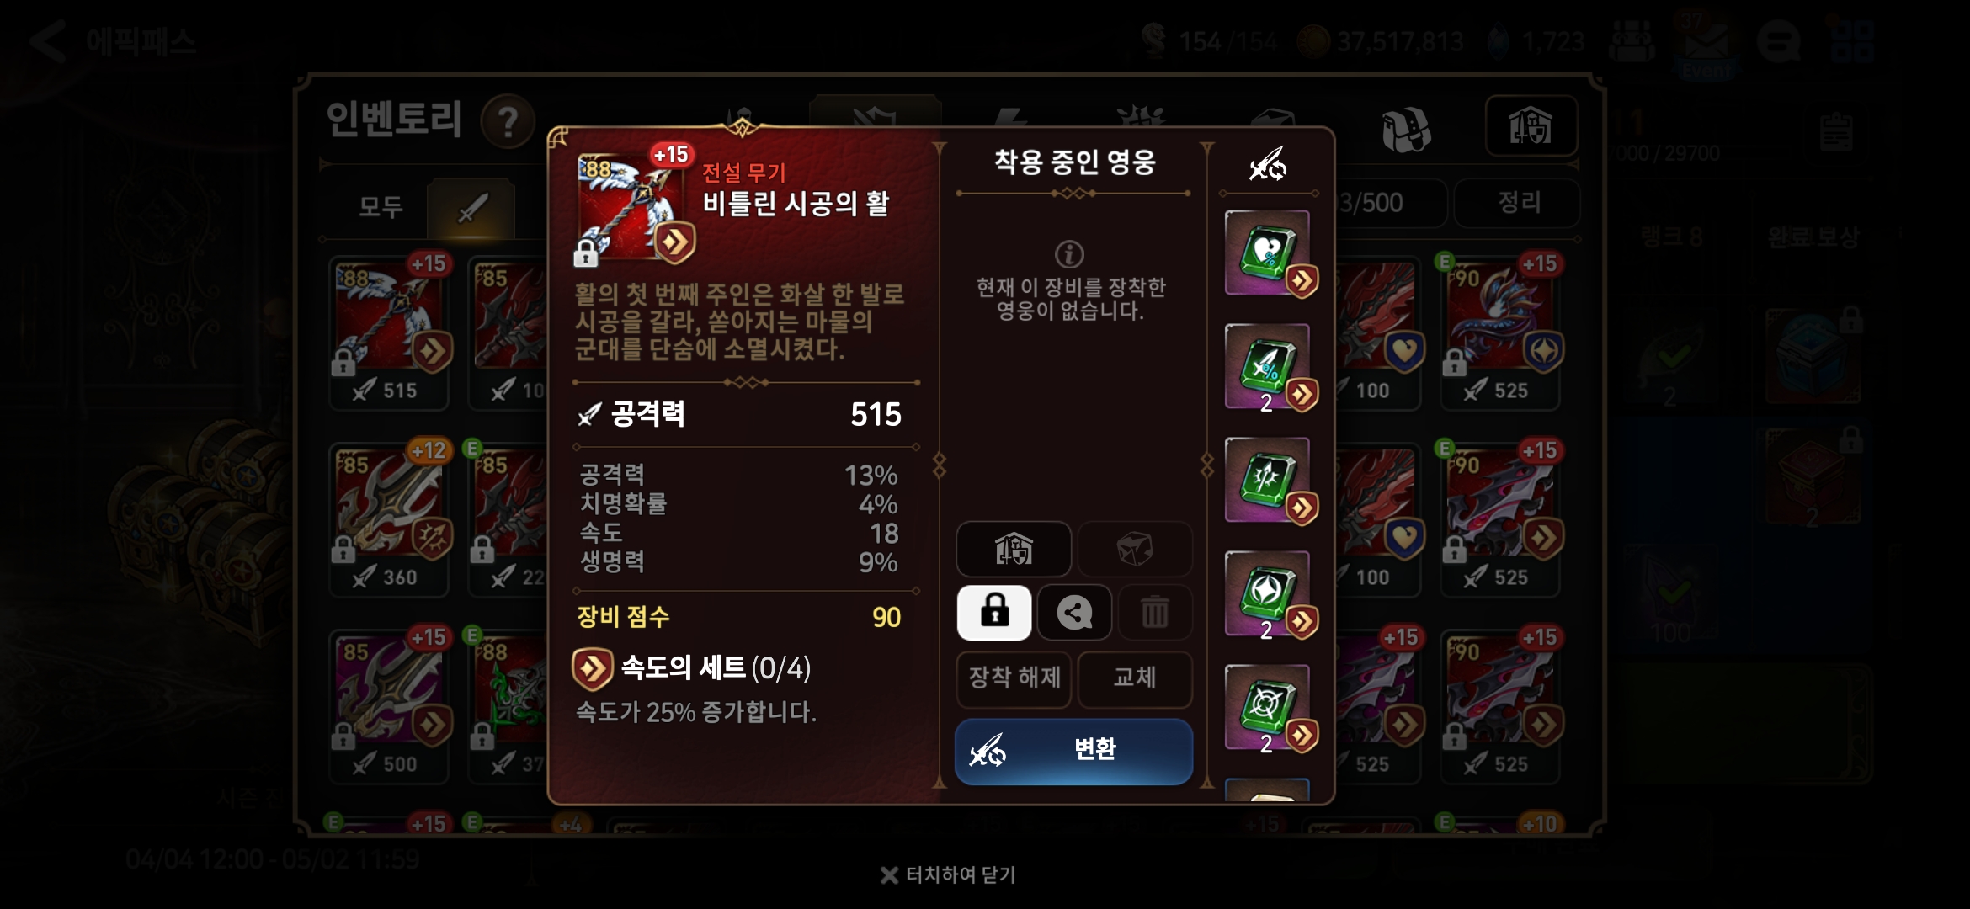The image size is (1970, 909).
Task: Click the 장착 해제 unequip button
Action: [1014, 678]
